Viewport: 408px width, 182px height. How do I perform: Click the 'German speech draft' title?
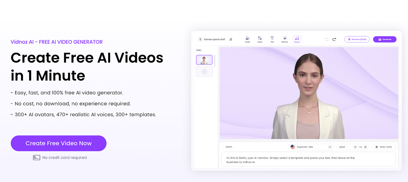(214, 39)
